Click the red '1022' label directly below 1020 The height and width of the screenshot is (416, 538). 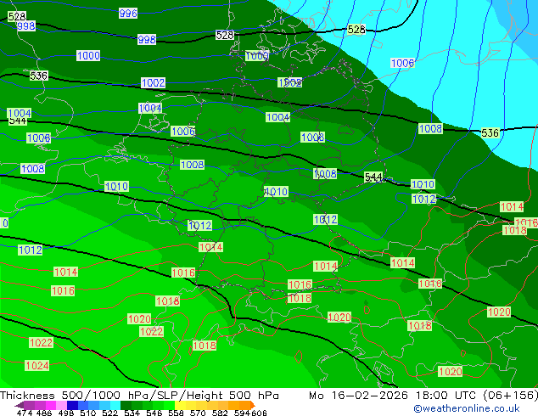tap(151, 332)
